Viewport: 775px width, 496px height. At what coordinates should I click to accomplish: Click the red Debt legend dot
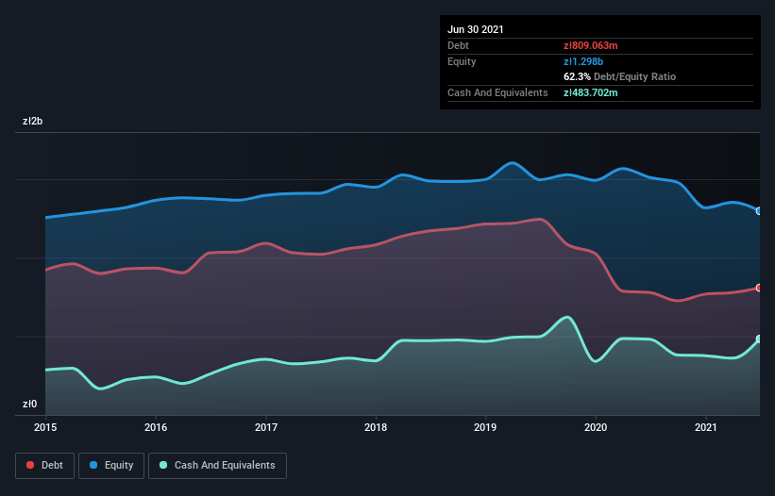pyautogui.click(x=30, y=465)
